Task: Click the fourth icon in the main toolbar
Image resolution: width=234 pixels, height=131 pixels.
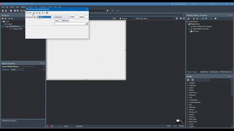Action: (x=15, y=11)
